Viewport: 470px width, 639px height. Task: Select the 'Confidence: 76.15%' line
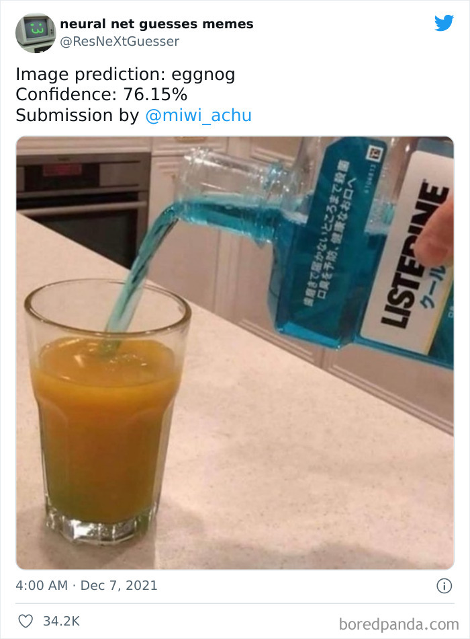[101, 95]
